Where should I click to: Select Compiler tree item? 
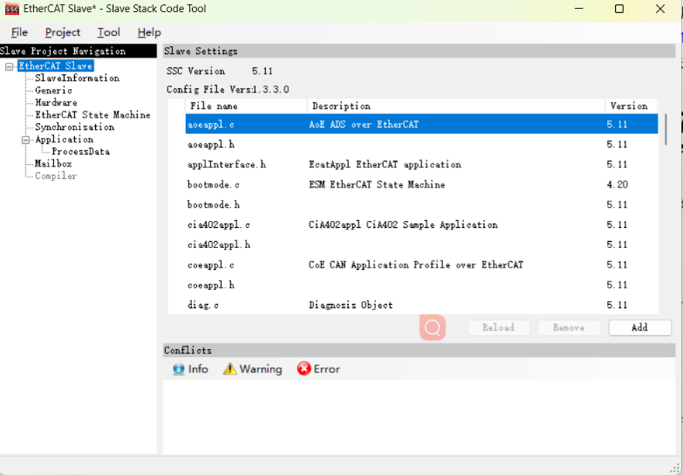[56, 176]
